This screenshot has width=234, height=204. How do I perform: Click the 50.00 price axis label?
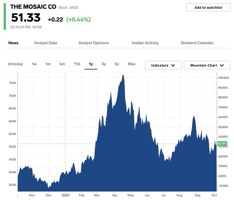click(x=12, y=147)
